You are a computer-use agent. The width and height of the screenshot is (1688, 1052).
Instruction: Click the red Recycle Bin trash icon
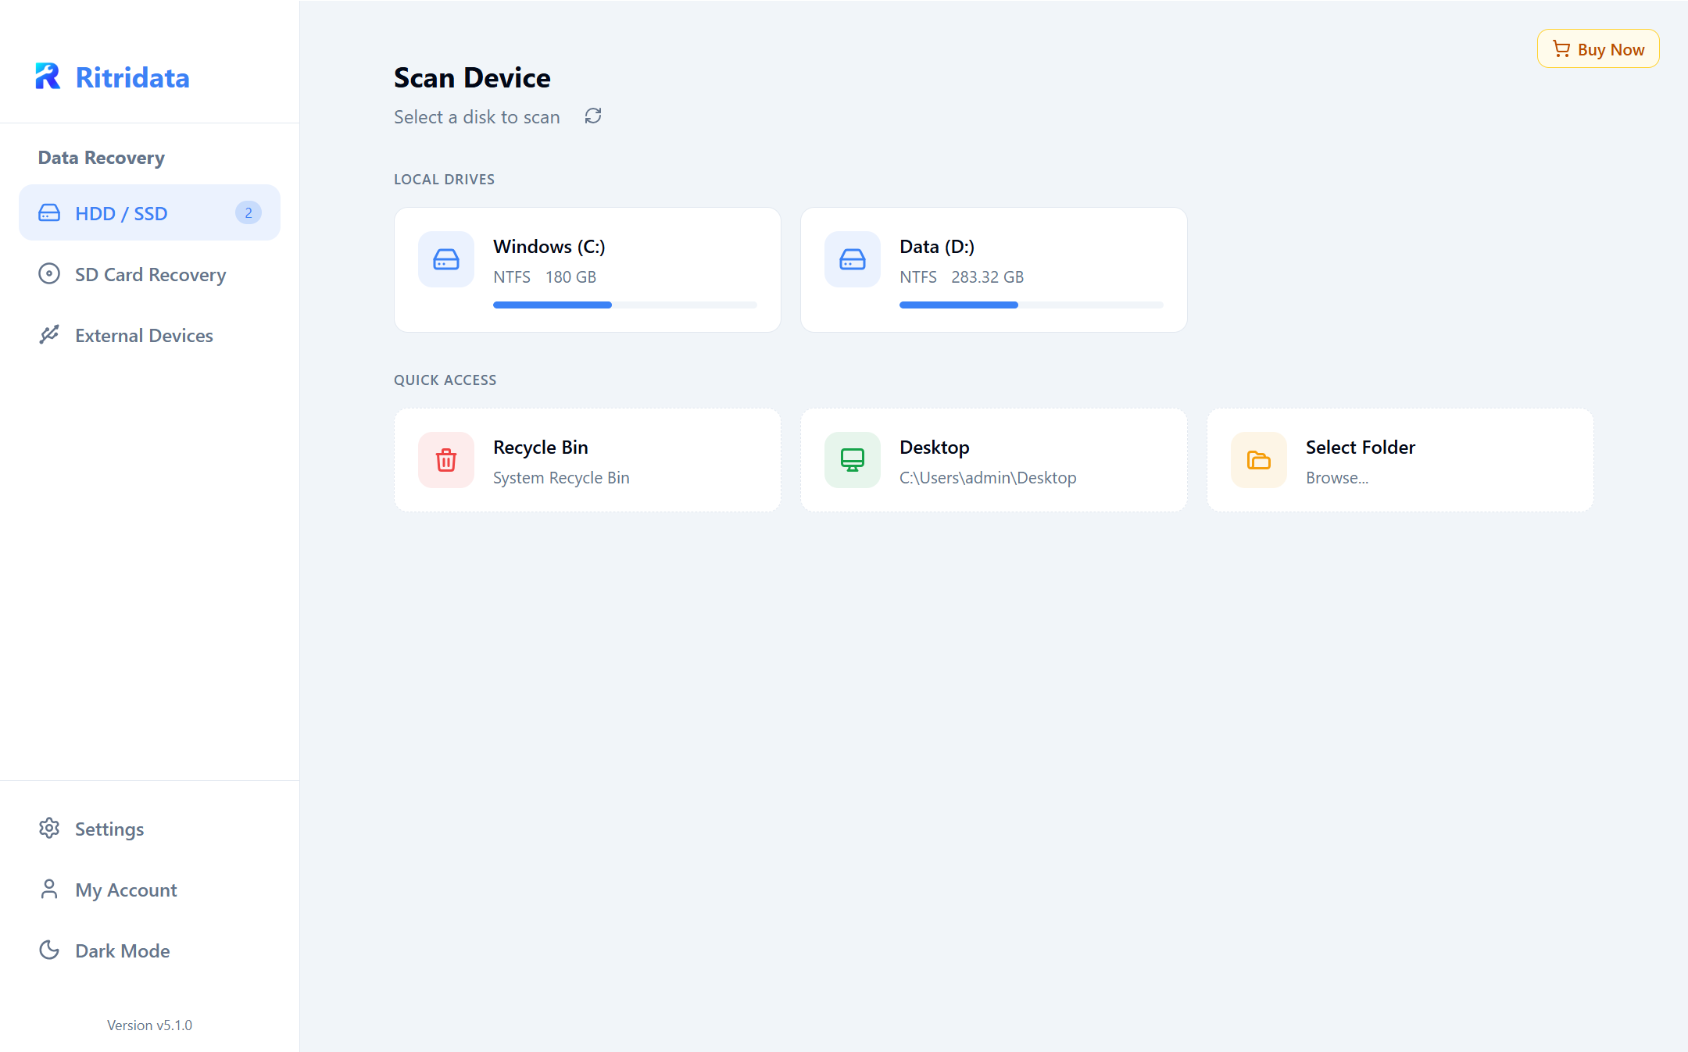point(446,460)
